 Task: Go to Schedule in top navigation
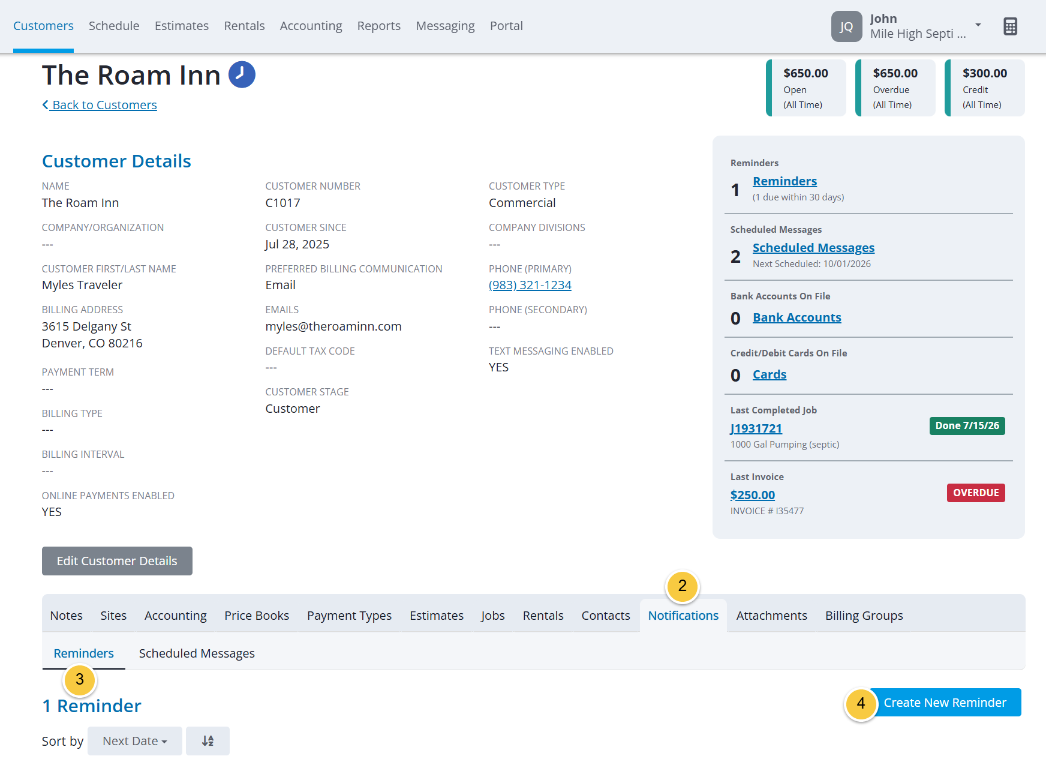(114, 26)
